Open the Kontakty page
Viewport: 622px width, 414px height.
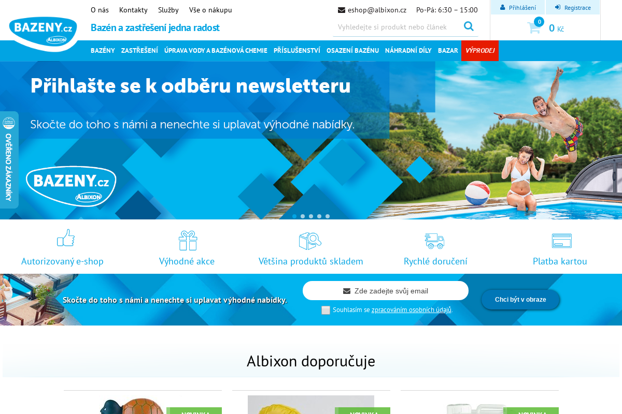point(133,10)
